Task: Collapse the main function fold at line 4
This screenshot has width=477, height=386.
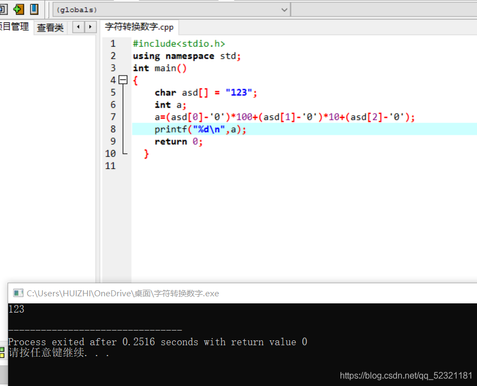Action: (123, 80)
